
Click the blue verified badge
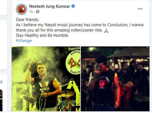tap(73, 6)
